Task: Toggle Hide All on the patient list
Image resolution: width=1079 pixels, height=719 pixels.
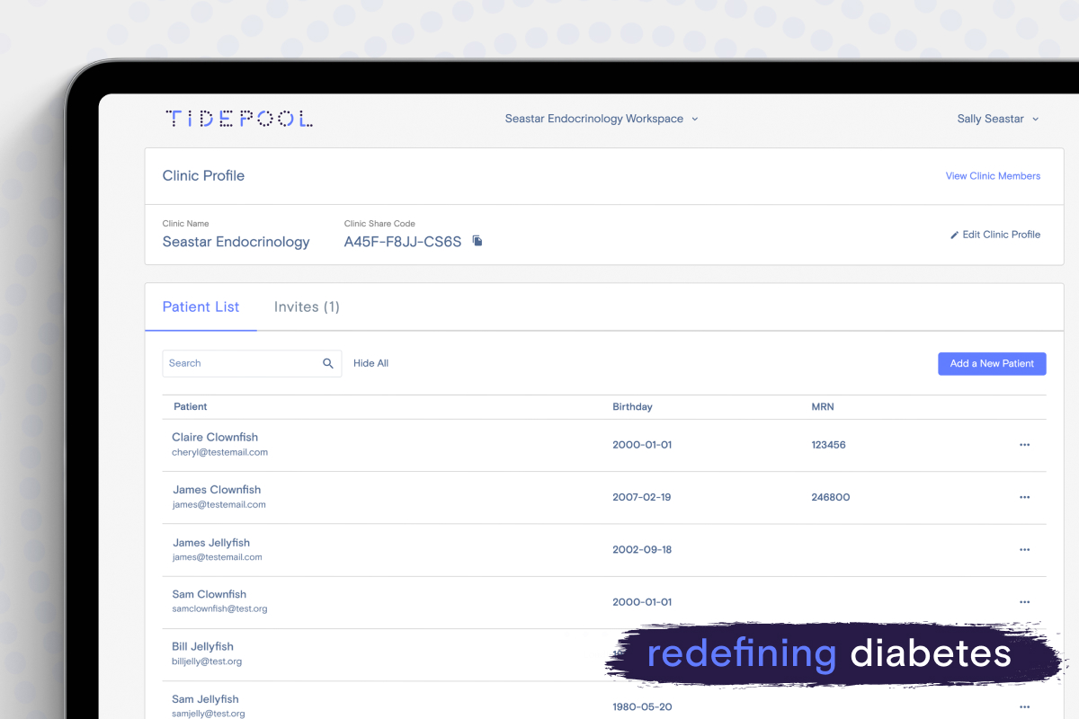Action: click(x=370, y=363)
